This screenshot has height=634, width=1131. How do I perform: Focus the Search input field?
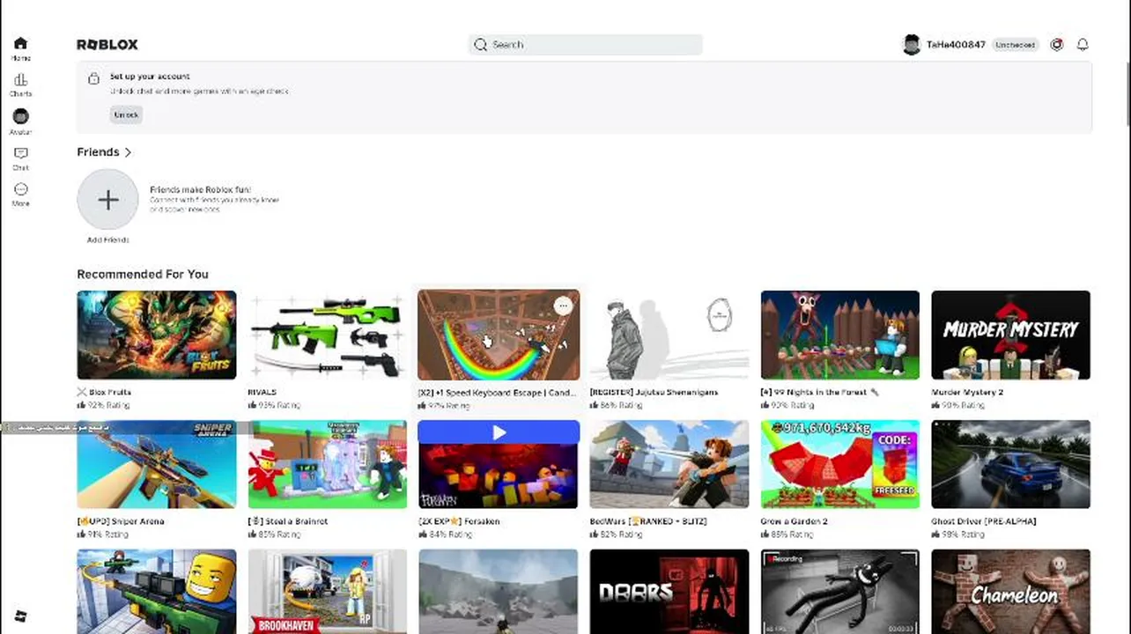click(585, 45)
